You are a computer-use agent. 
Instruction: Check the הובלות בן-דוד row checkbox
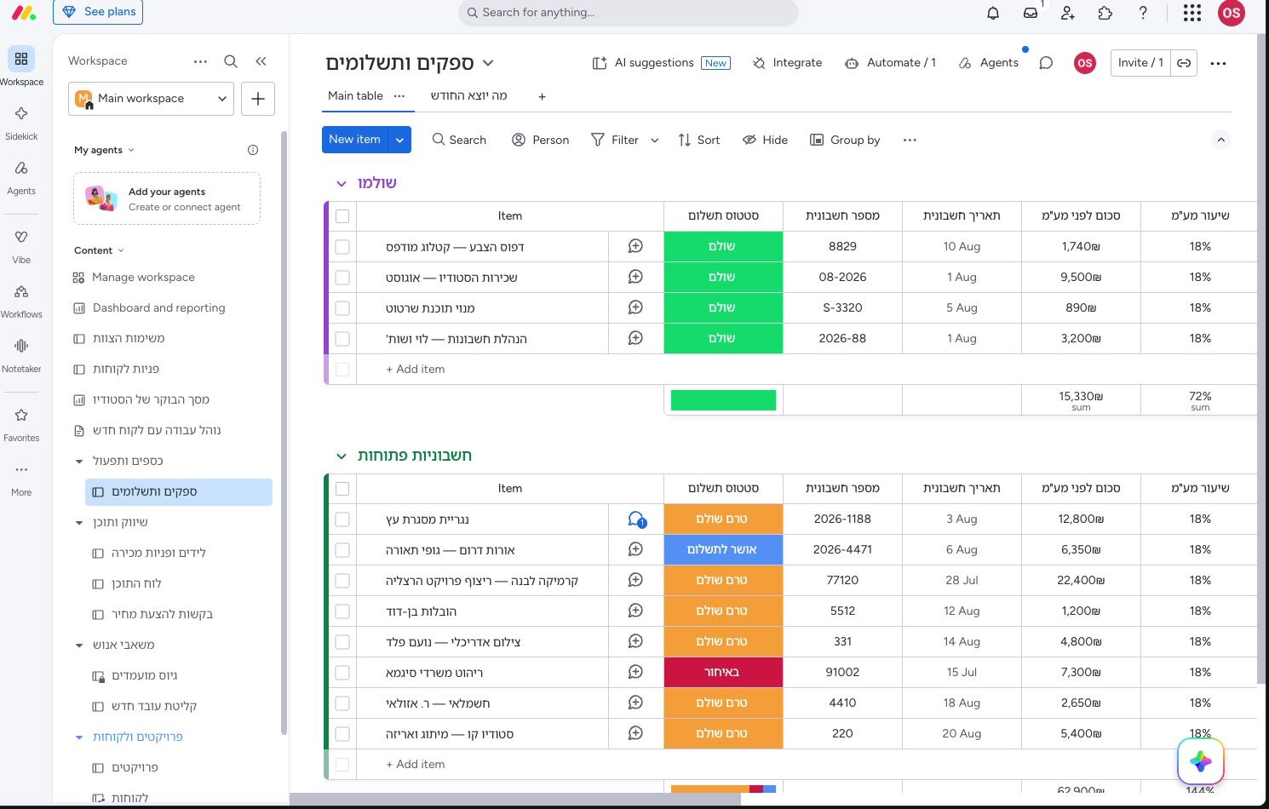click(x=342, y=611)
